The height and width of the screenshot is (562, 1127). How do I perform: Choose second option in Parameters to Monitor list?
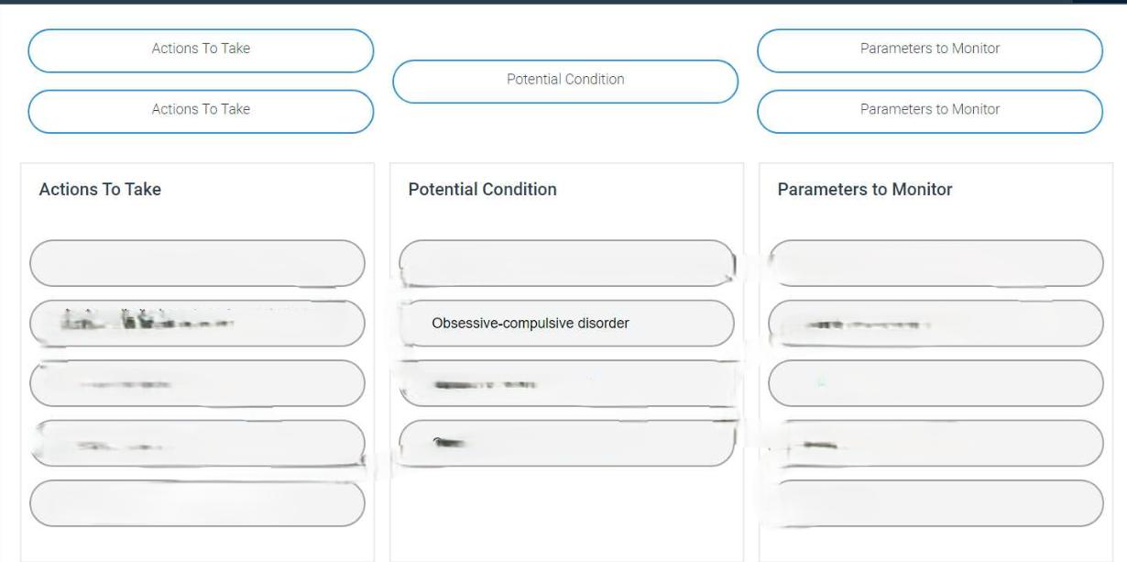click(x=936, y=324)
